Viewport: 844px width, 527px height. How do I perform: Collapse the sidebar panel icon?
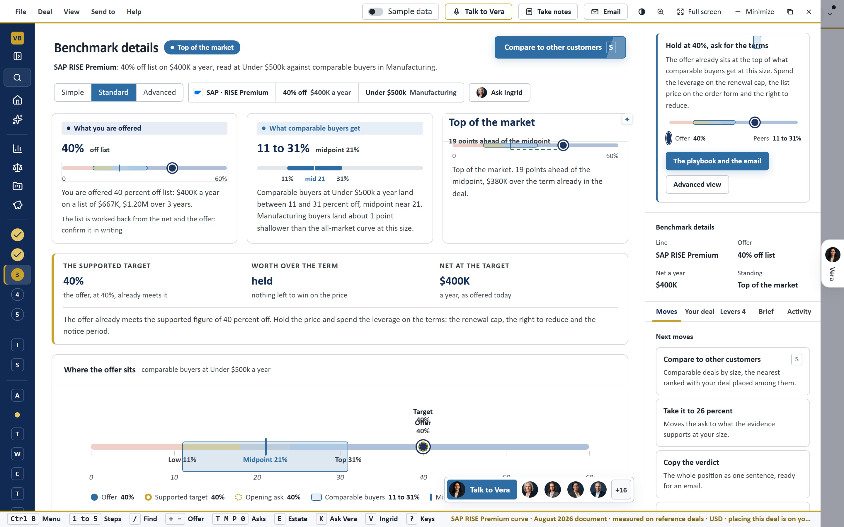point(17,56)
